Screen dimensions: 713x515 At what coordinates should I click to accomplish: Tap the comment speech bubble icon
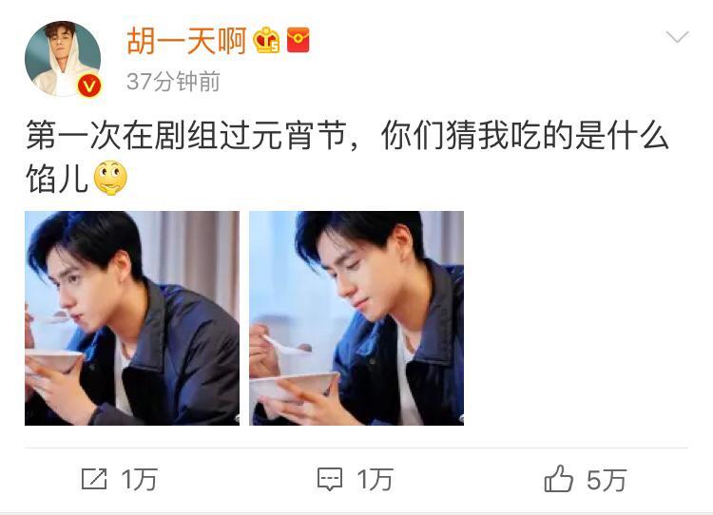330,480
